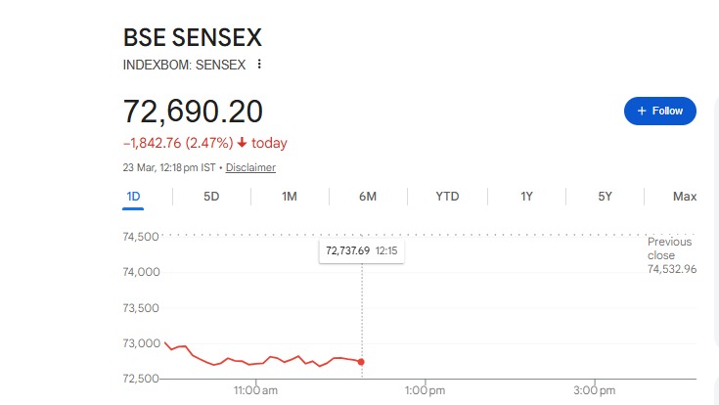Viewport: 719px width, 405px height.
Task: View the 1Y chart range
Action: (x=526, y=197)
